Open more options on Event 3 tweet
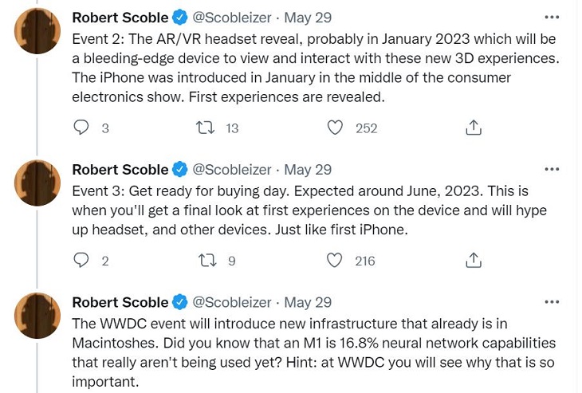Screen dimensions: 582x393 coord(551,169)
